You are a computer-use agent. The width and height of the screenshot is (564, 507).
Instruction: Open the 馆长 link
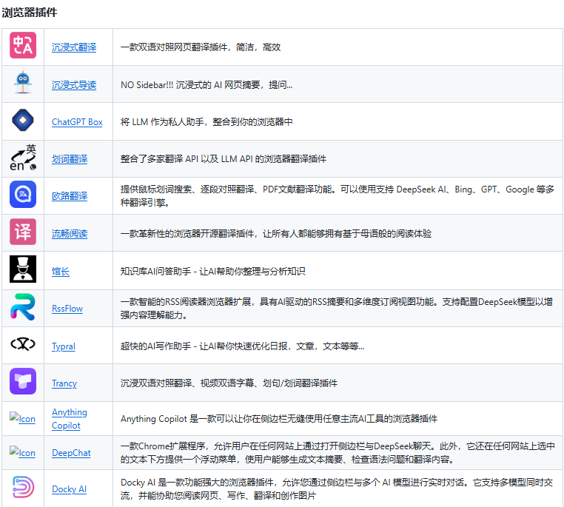(61, 272)
